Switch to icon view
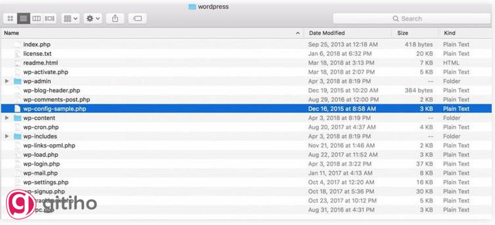Image resolution: width=495 pixels, height=225 pixels. [x=10, y=19]
